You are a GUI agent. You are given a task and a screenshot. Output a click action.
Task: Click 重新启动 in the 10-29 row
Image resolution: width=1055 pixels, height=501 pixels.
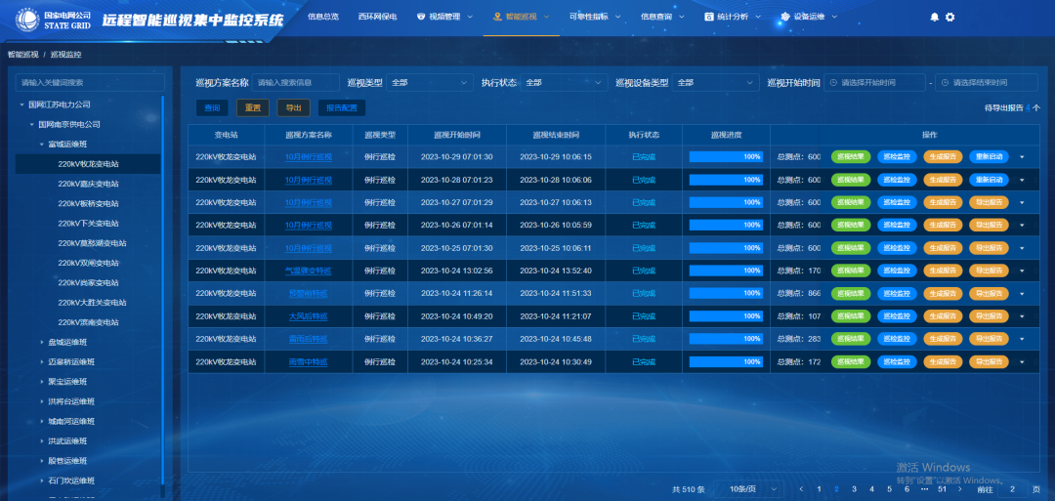point(991,156)
